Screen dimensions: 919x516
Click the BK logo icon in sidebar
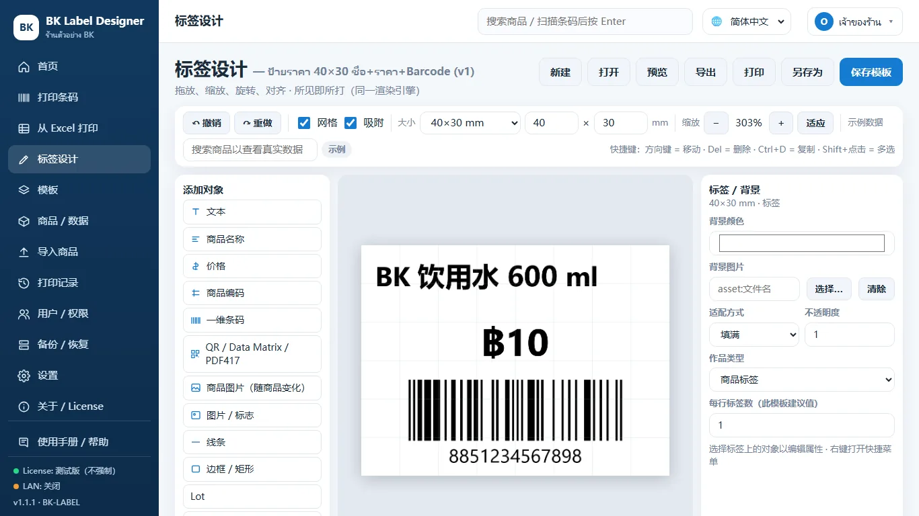[26, 28]
